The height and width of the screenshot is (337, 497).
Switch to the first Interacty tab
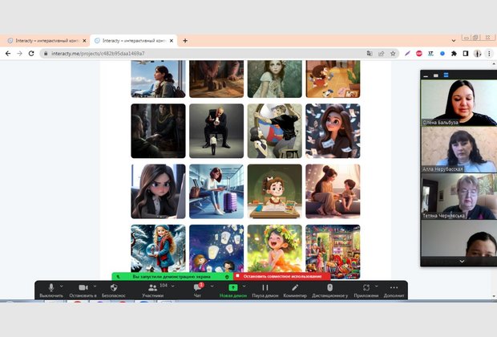(x=44, y=40)
